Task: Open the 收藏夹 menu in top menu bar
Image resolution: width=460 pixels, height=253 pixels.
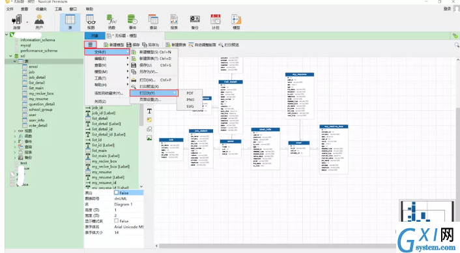Action: pyautogui.click(x=41, y=9)
